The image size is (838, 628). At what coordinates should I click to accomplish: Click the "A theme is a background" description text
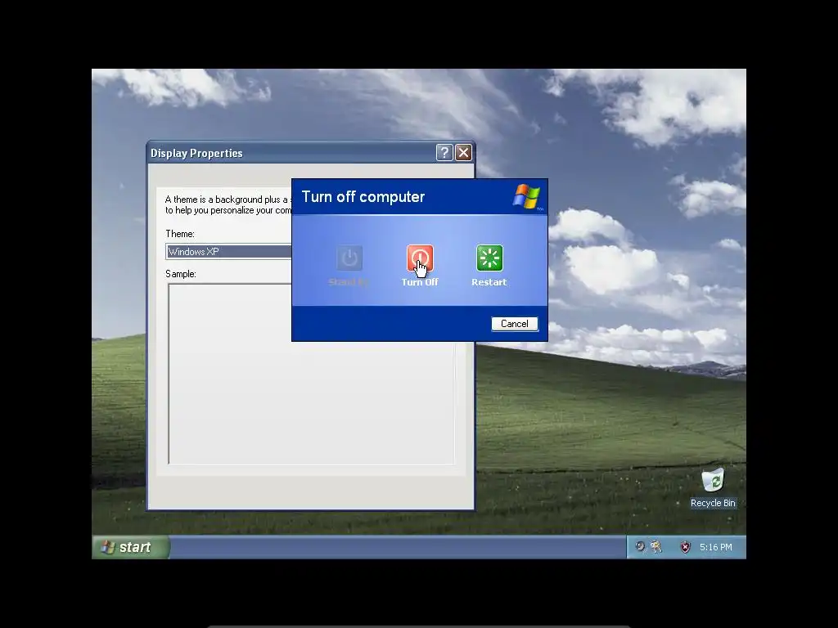pos(228,204)
